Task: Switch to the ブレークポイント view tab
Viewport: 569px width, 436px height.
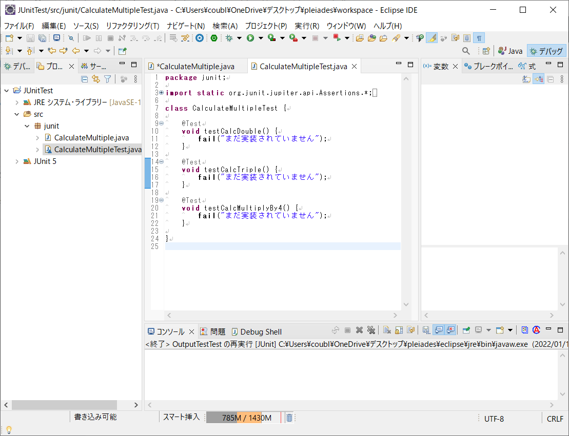Action: click(x=488, y=66)
